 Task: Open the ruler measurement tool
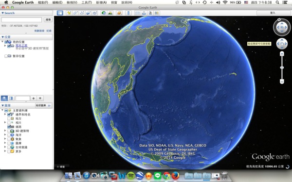[x=128, y=13]
